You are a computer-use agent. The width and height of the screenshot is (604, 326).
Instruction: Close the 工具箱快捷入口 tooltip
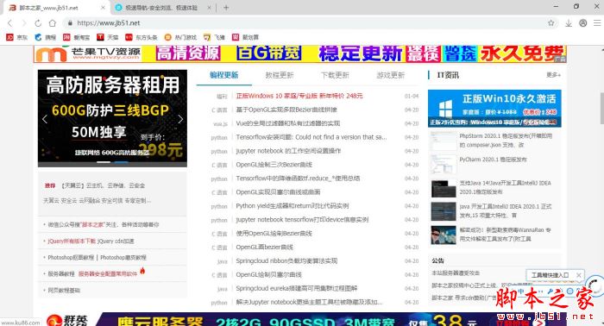click(578, 275)
